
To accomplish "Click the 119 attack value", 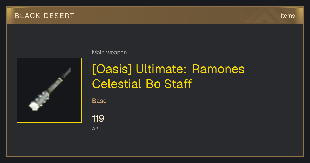I will coord(98,118).
